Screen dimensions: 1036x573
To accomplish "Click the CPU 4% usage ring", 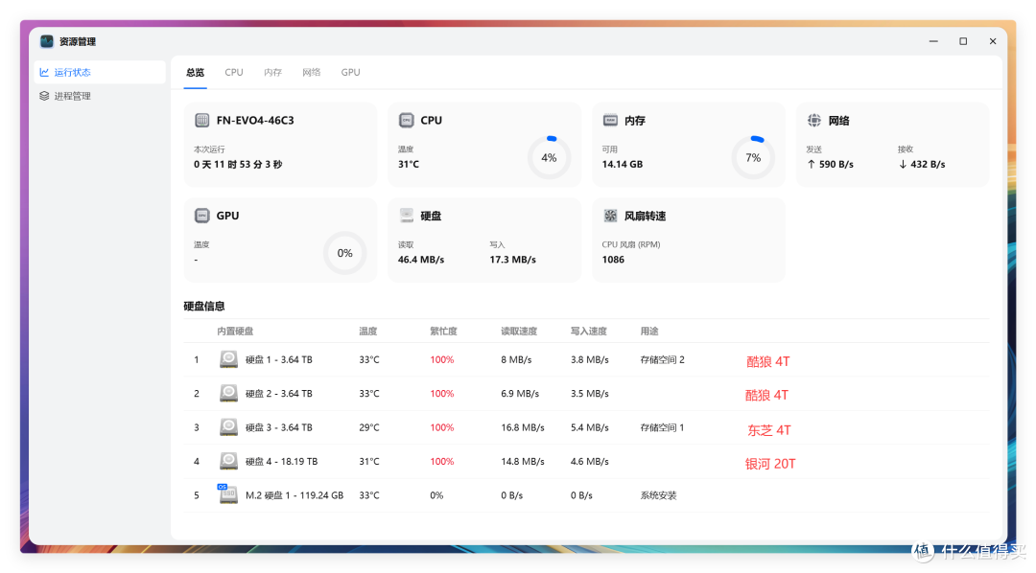I will tap(549, 158).
